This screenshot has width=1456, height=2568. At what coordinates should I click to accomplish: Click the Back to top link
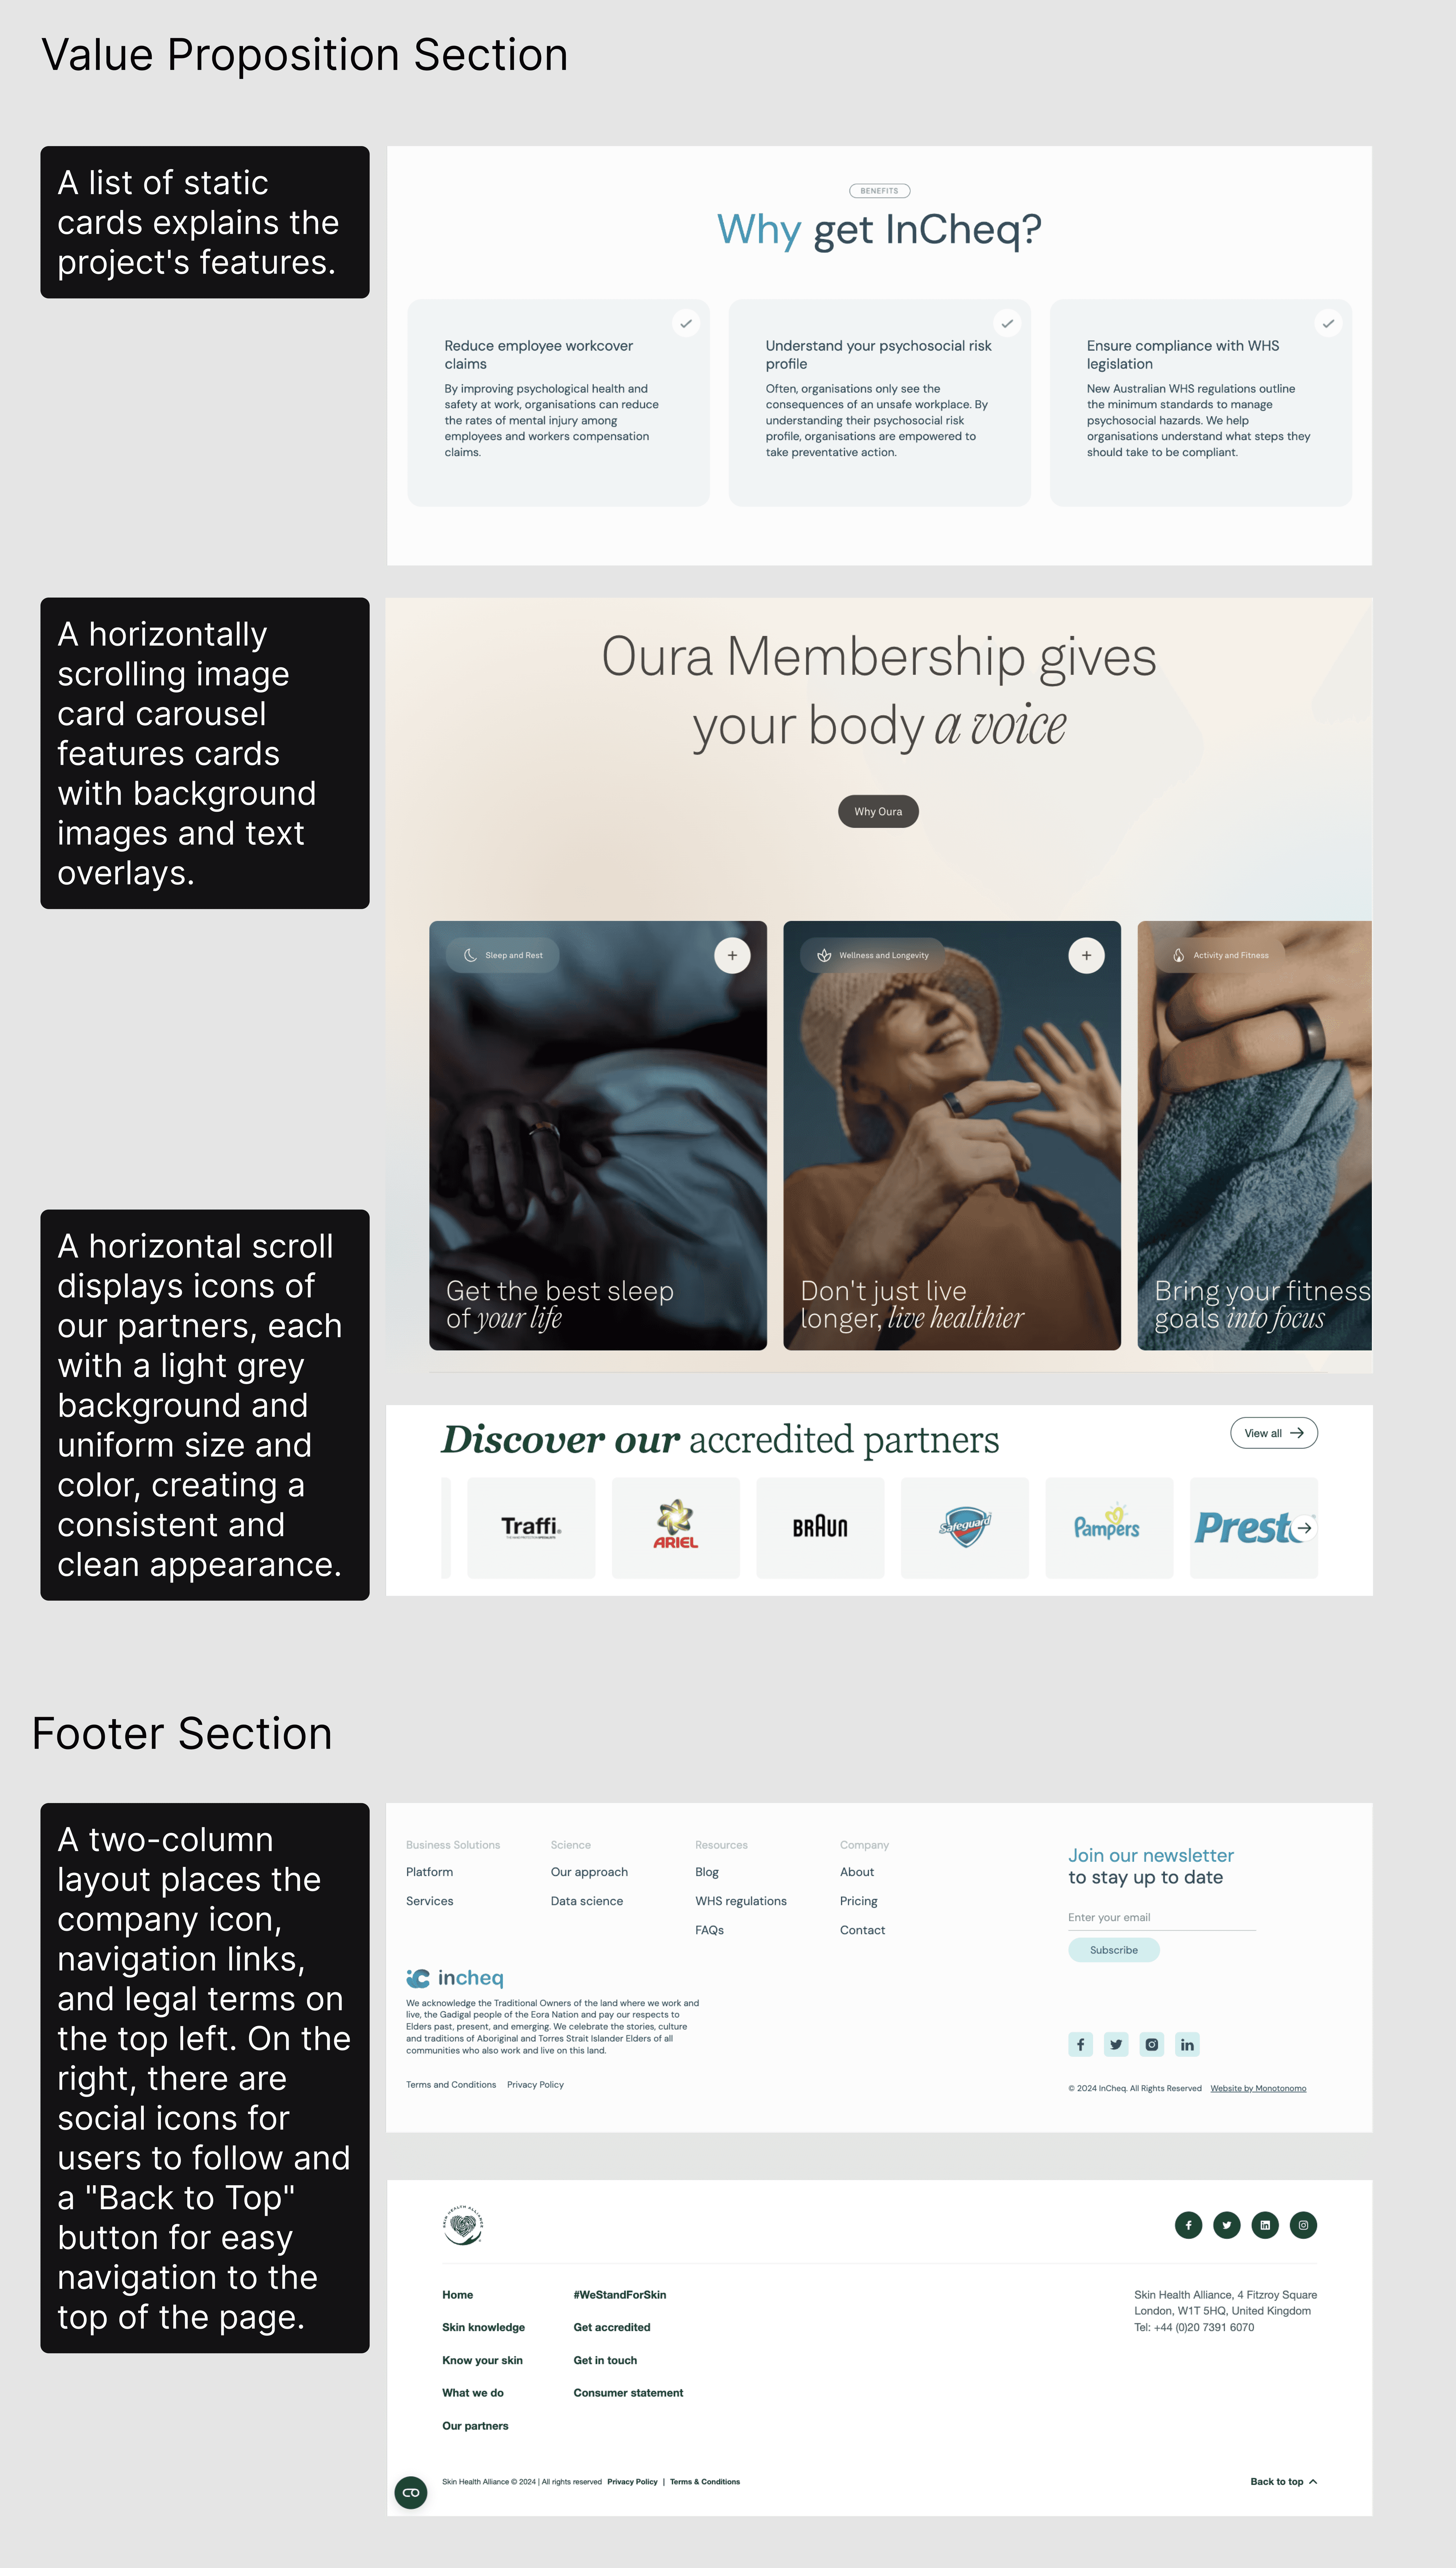pos(1284,2481)
